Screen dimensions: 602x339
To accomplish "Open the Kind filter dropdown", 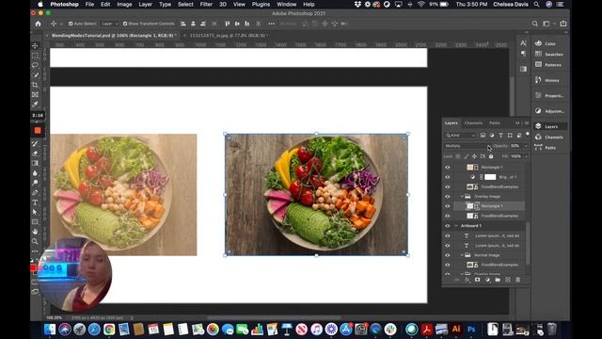I will 461,136.
